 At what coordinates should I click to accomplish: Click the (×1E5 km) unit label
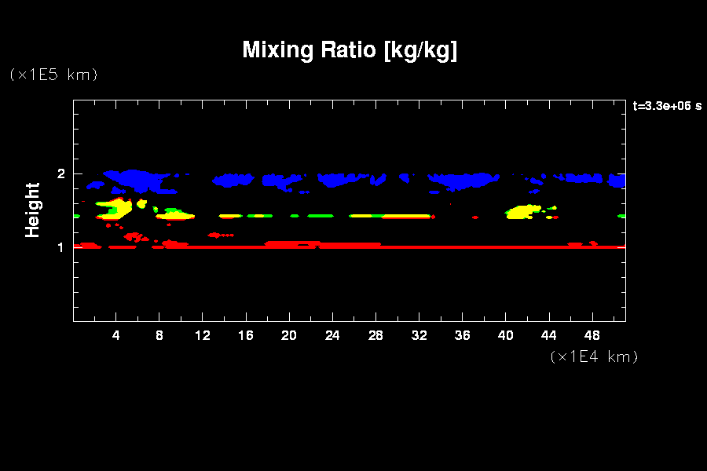[53, 75]
